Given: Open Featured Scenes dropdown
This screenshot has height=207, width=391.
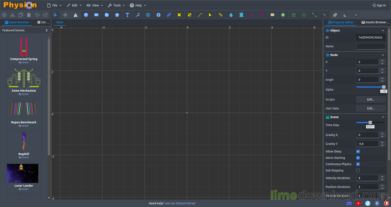Looking at the screenshot, I should click(25, 30).
